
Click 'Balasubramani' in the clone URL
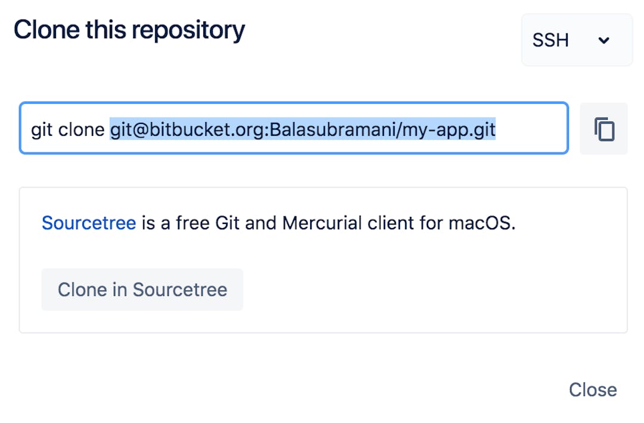pyautogui.click(x=333, y=129)
